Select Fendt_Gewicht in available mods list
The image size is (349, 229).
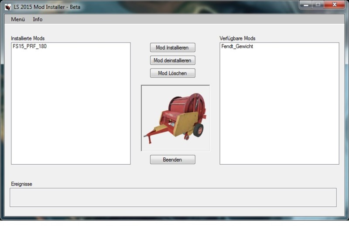click(237, 46)
